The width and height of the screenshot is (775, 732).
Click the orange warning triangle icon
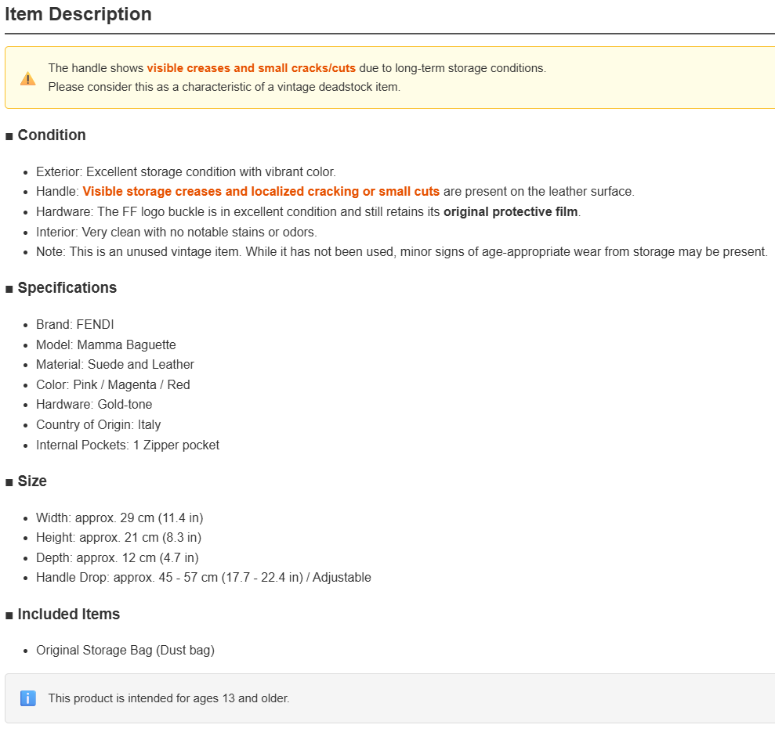click(27, 78)
